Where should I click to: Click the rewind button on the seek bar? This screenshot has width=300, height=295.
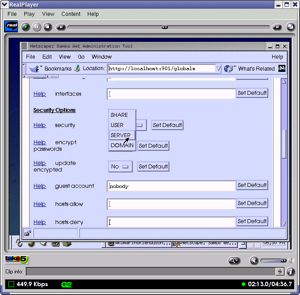pos(61,27)
